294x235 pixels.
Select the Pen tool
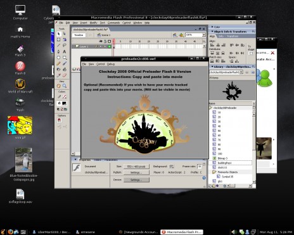click(59, 51)
